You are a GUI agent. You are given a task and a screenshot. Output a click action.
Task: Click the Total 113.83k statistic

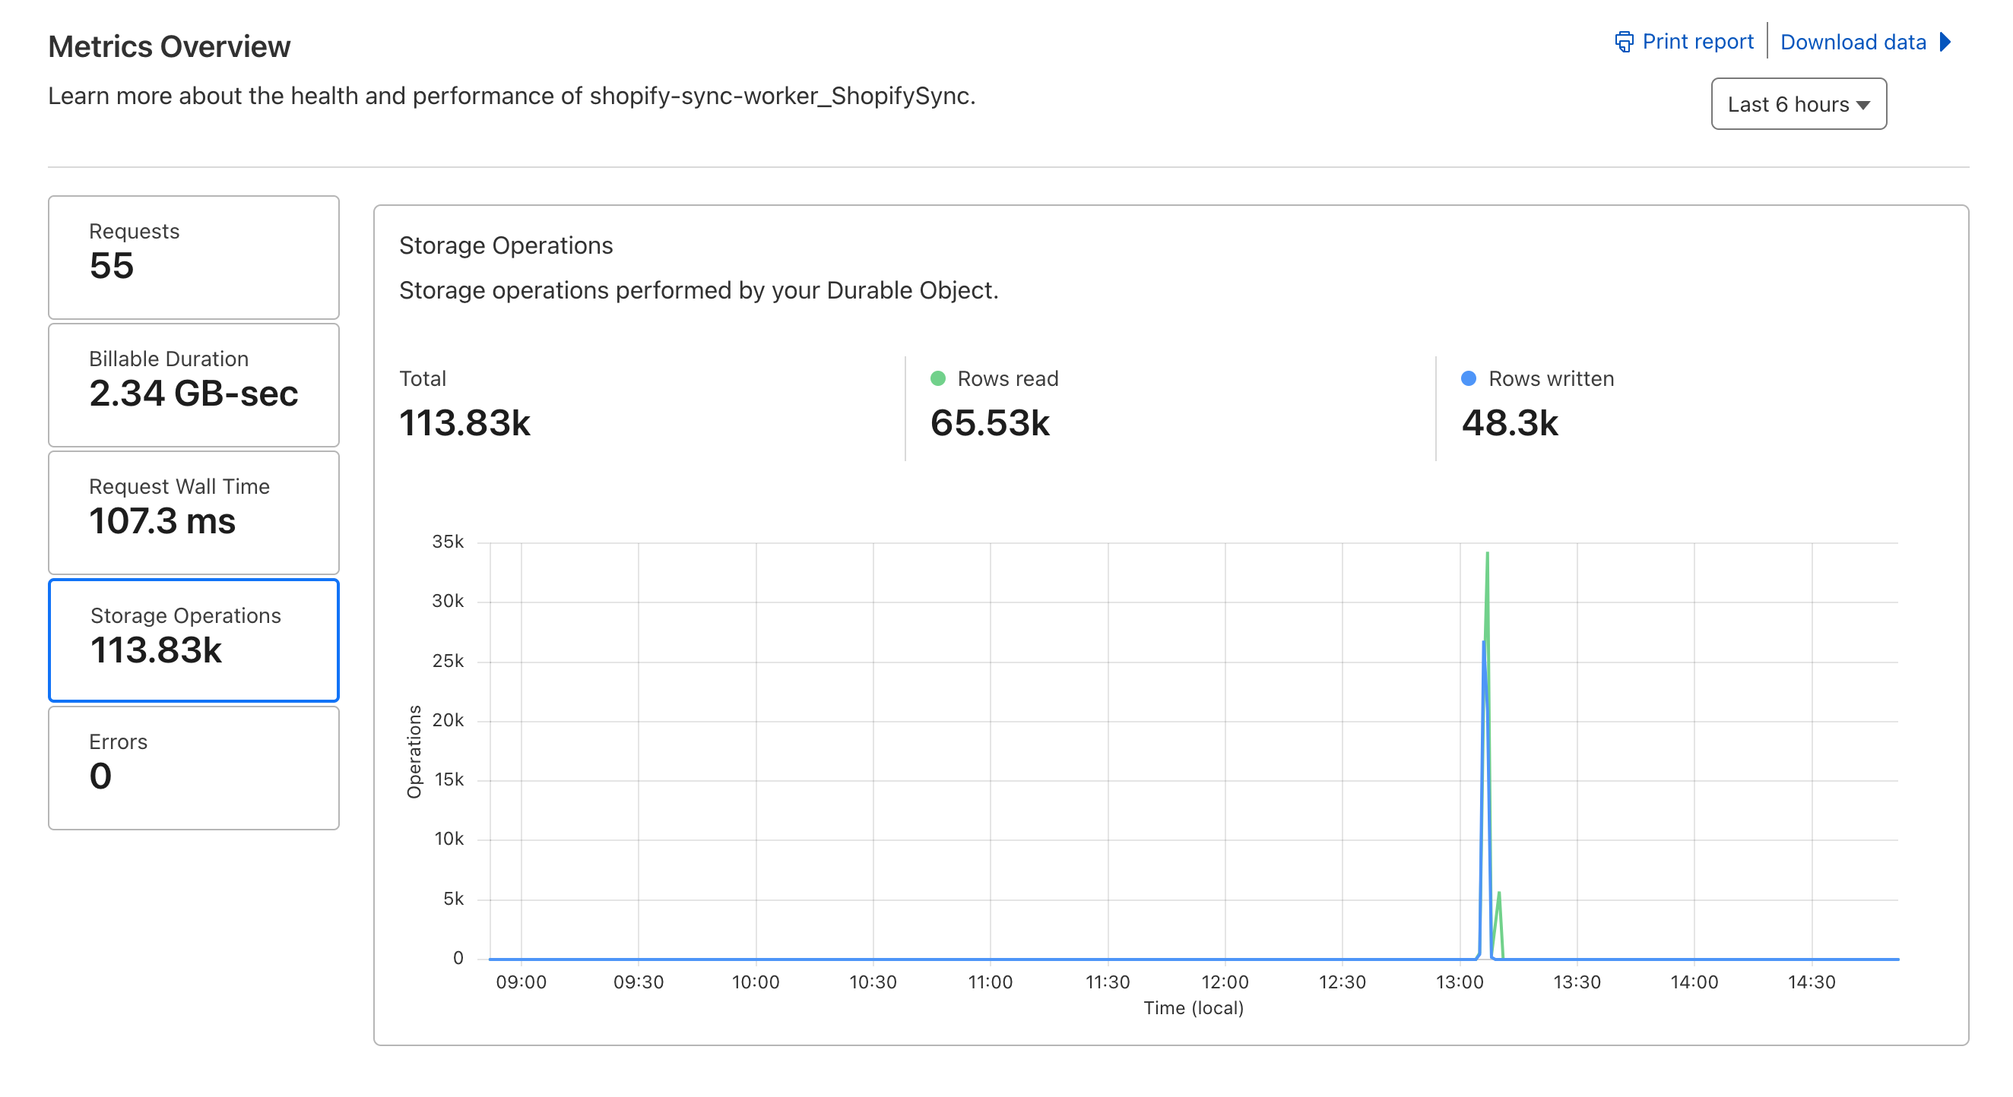pyautogui.click(x=466, y=422)
